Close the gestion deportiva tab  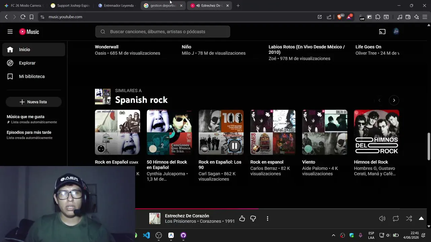[181, 6]
